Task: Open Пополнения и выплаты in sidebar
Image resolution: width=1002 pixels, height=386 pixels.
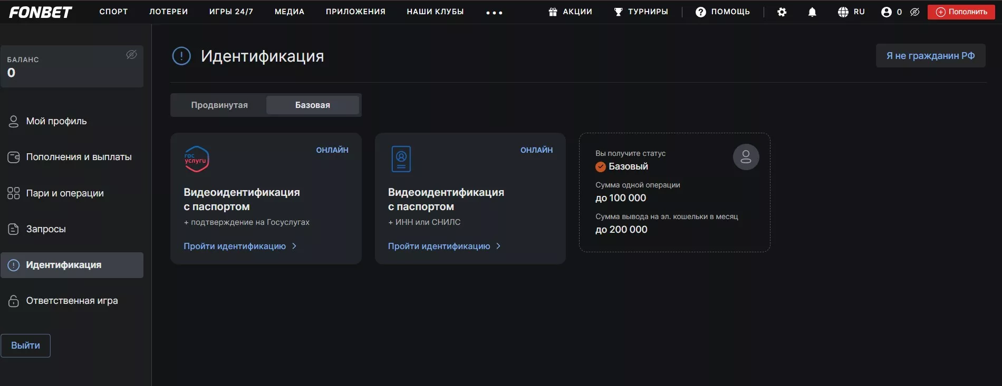Action: [72, 157]
